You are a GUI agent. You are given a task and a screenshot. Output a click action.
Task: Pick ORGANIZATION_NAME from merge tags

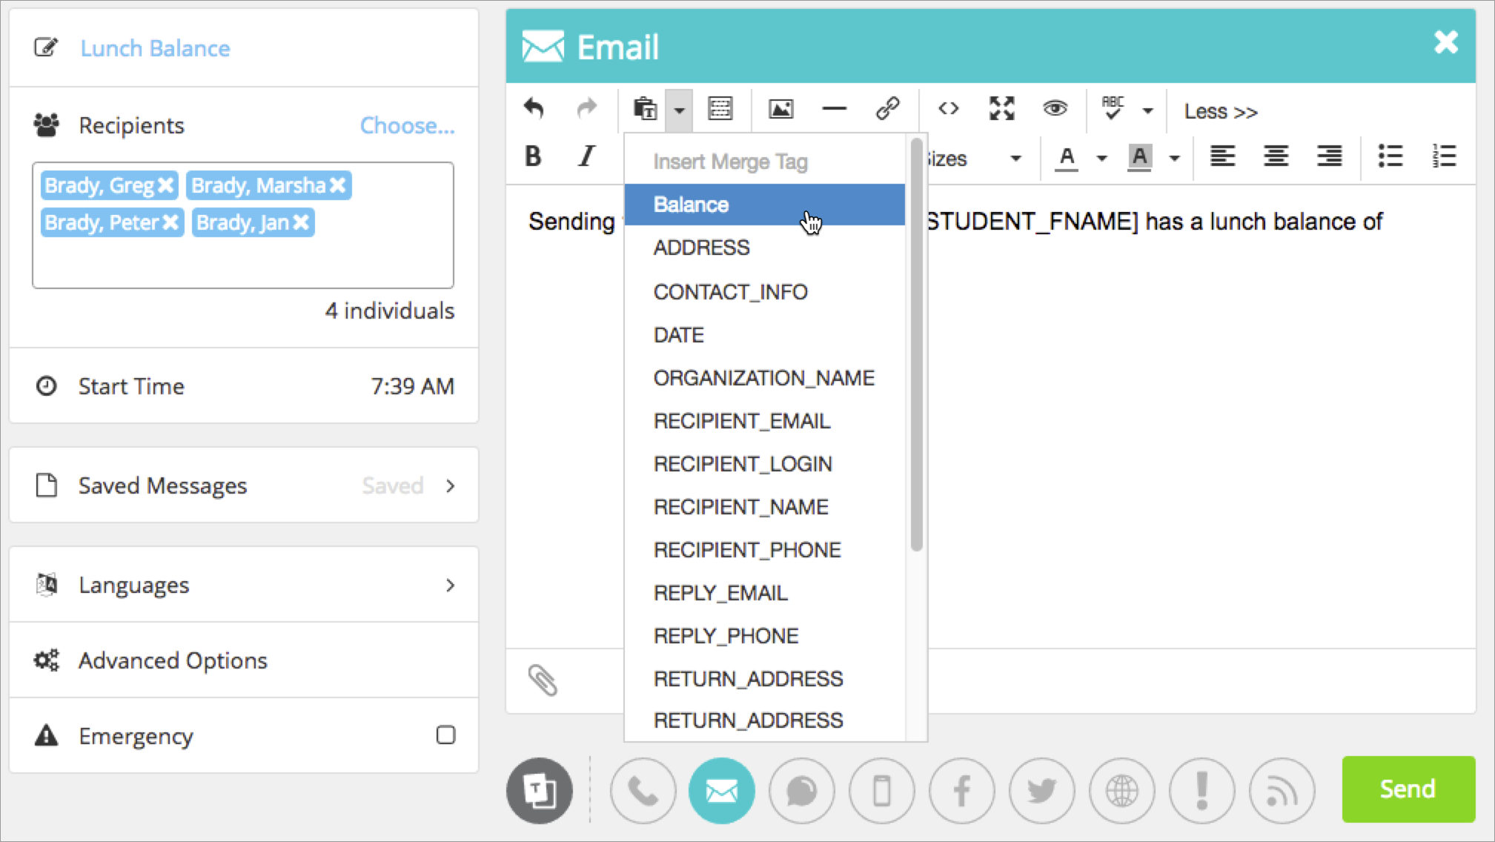[x=764, y=378]
